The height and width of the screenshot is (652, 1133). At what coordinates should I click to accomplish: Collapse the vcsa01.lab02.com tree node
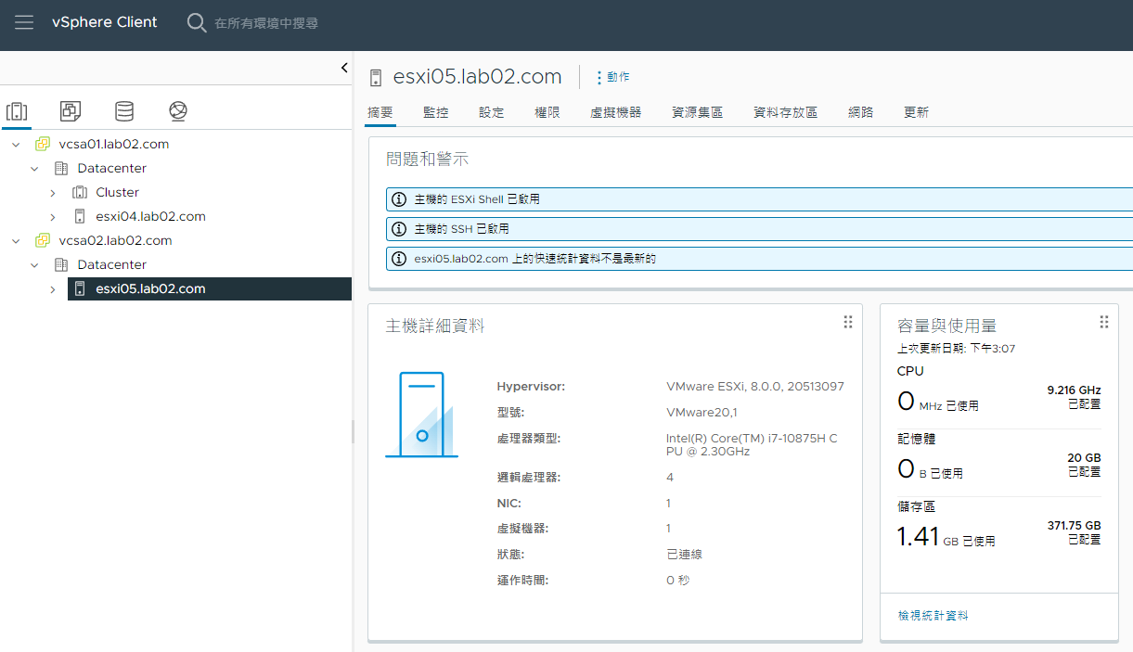16,145
